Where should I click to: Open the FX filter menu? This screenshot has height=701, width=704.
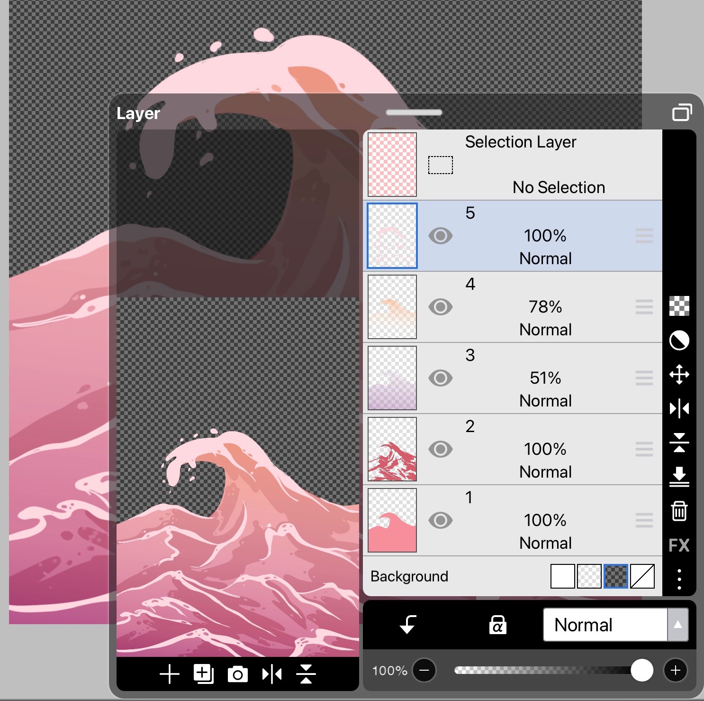pyautogui.click(x=679, y=545)
